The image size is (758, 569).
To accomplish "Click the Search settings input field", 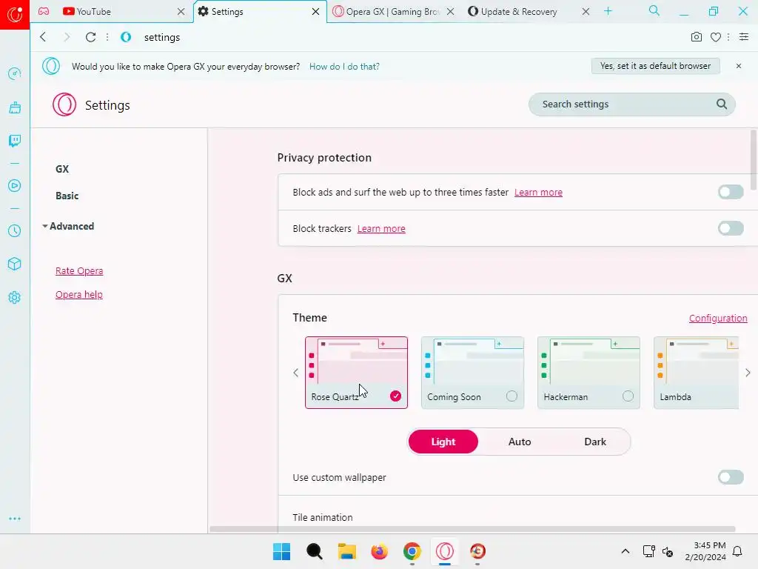I will (631, 104).
